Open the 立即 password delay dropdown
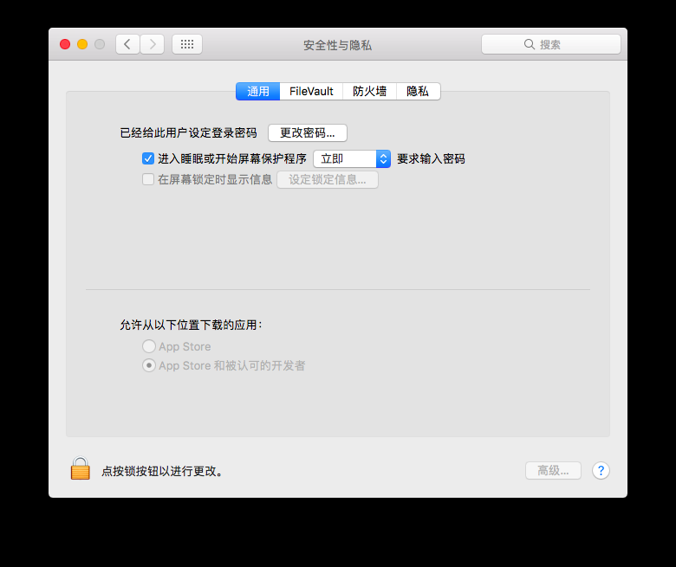This screenshot has height=567, width=676. (x=352, y=159)
